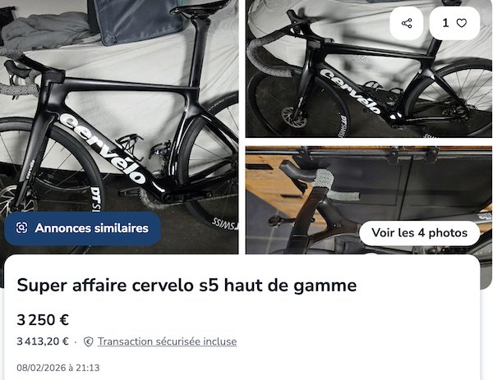Open Voir les 4 photos
The image size is (493, 380).
coord(419,233)
